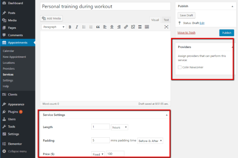Toggle bold formatting in editor toolbar
The image size is (238, 158).
coord(70,27)
